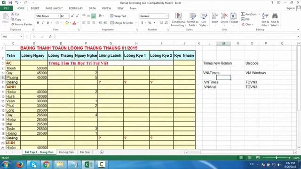301x169 pixels.
Task: Open the Find & Select binoculars menu
Action: pos(275,20)
